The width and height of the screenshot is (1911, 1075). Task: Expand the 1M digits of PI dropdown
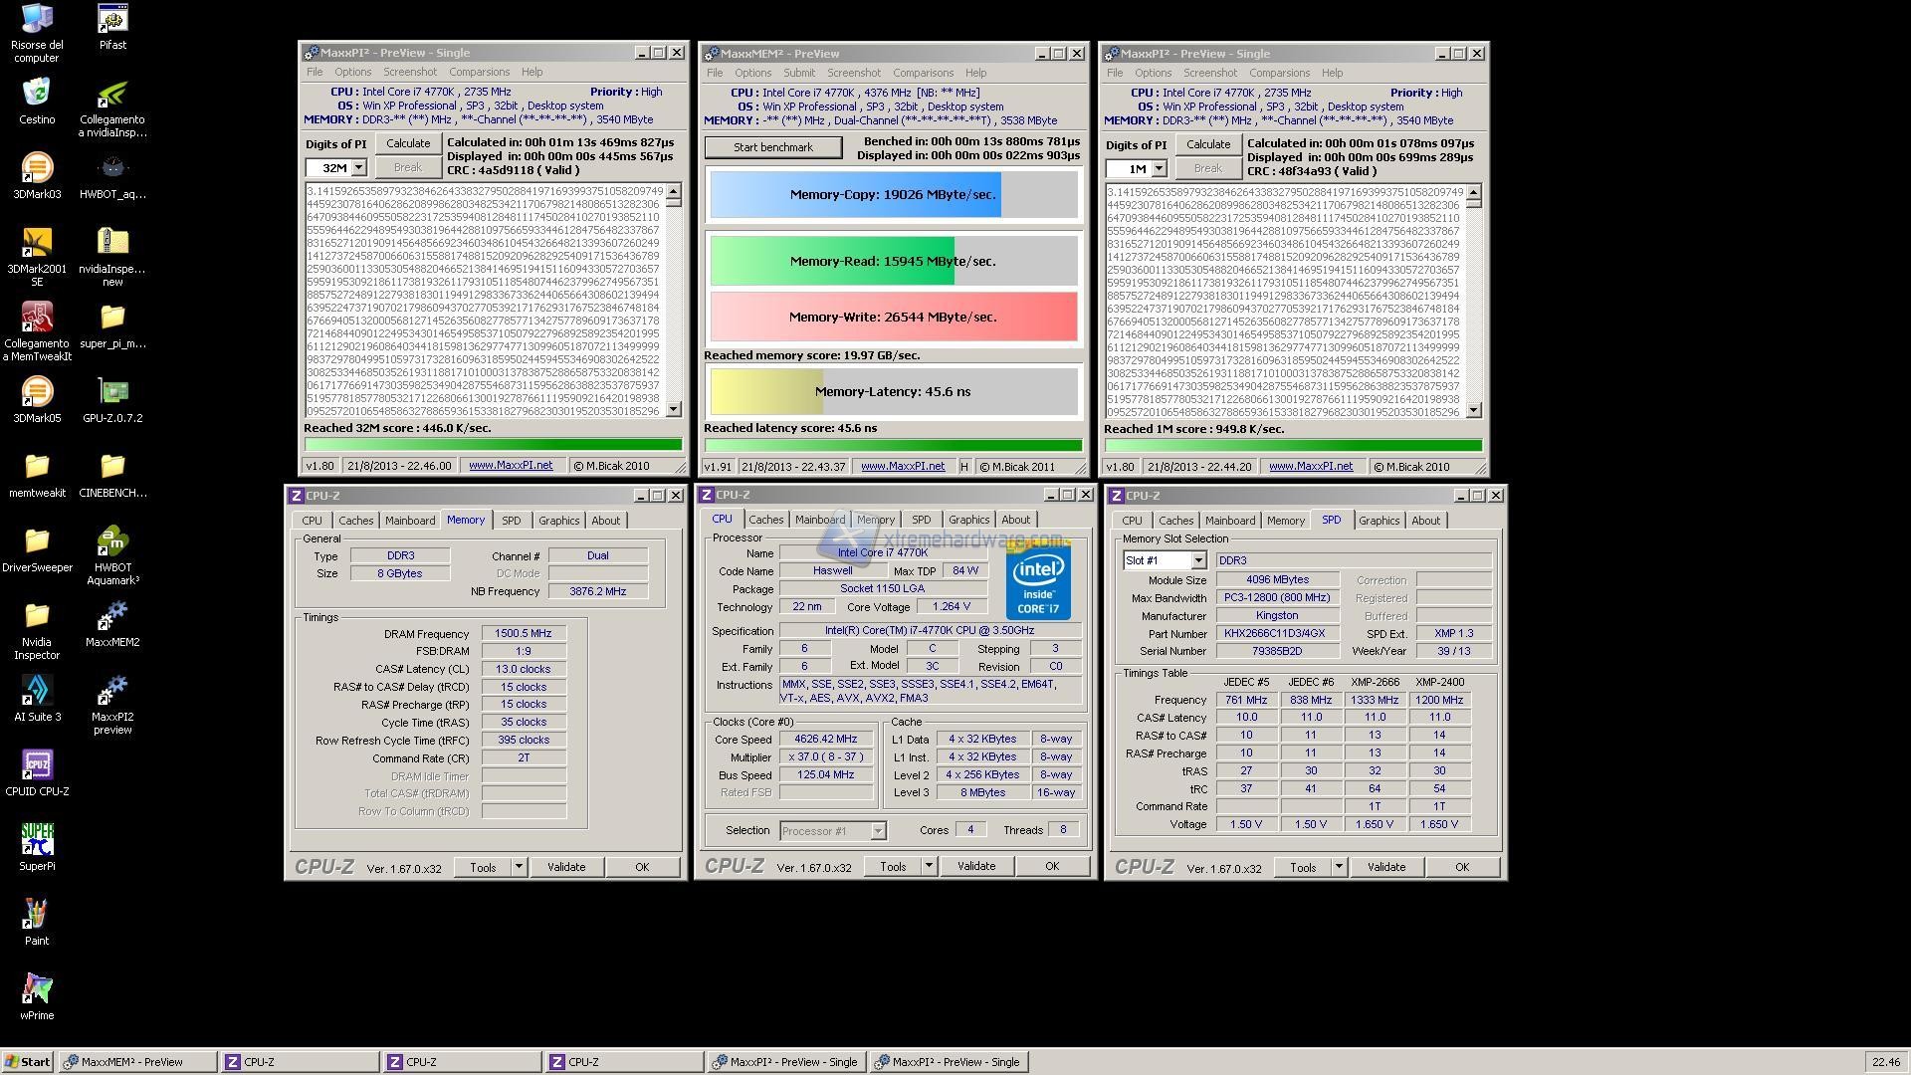[1159, 169]
